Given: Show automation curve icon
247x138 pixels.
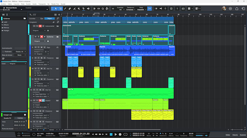Looking at the screenshot, I should point(35,14).
